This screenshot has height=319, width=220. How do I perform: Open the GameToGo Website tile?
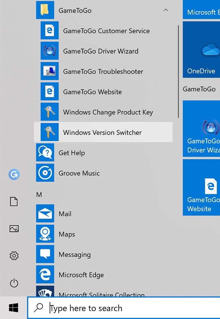coord(201,188)
